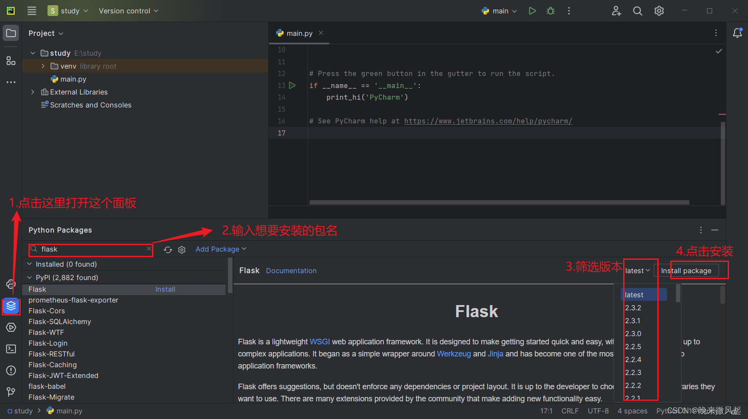
Task: Click the inspection status checkmark
Action: pyautogui.click(x=719, y=51)
